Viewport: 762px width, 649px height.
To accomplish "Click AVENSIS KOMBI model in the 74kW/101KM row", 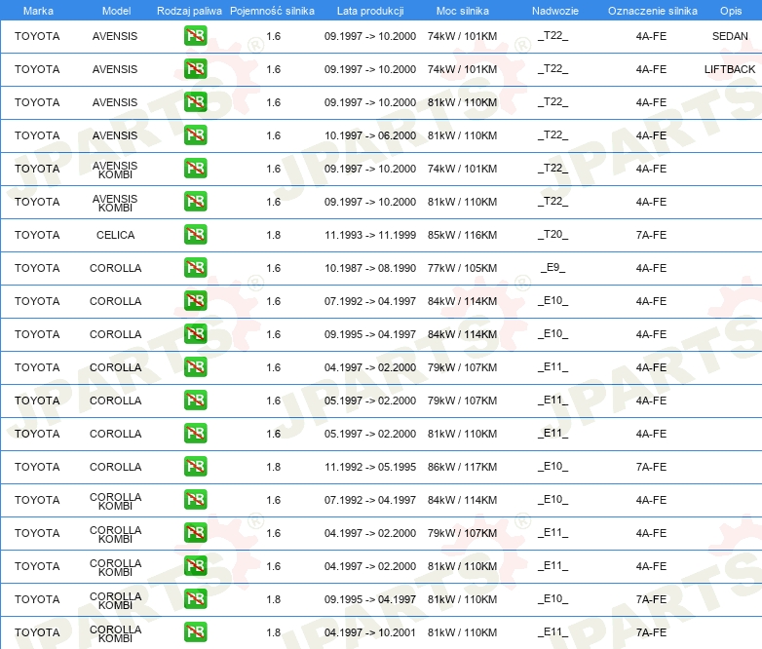I will tap(115, 170).
